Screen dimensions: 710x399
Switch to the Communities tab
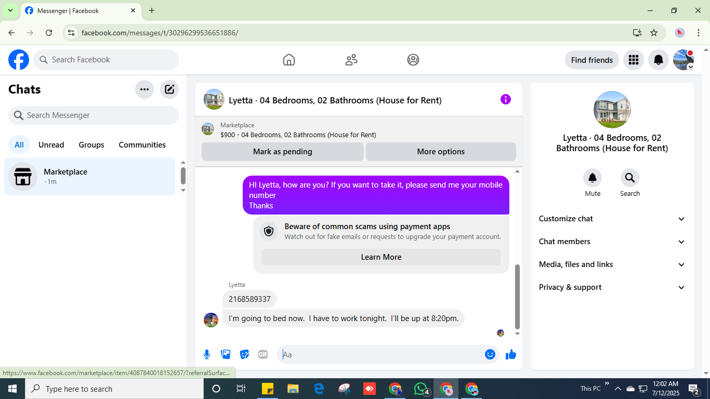[142, 145]
